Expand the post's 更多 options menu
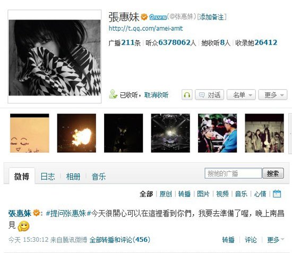Viewport: 292px width, 253px height. (x=276, y=240)
